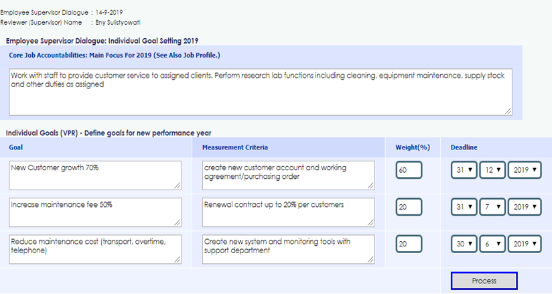This screenshot has width=552, height=294.
Task: Click the Reduce maintenance cost goal text area
Action: click(x=95, y=249)
